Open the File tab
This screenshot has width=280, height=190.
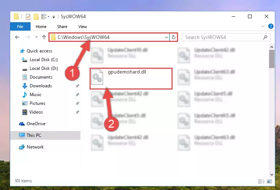point(20,27)
